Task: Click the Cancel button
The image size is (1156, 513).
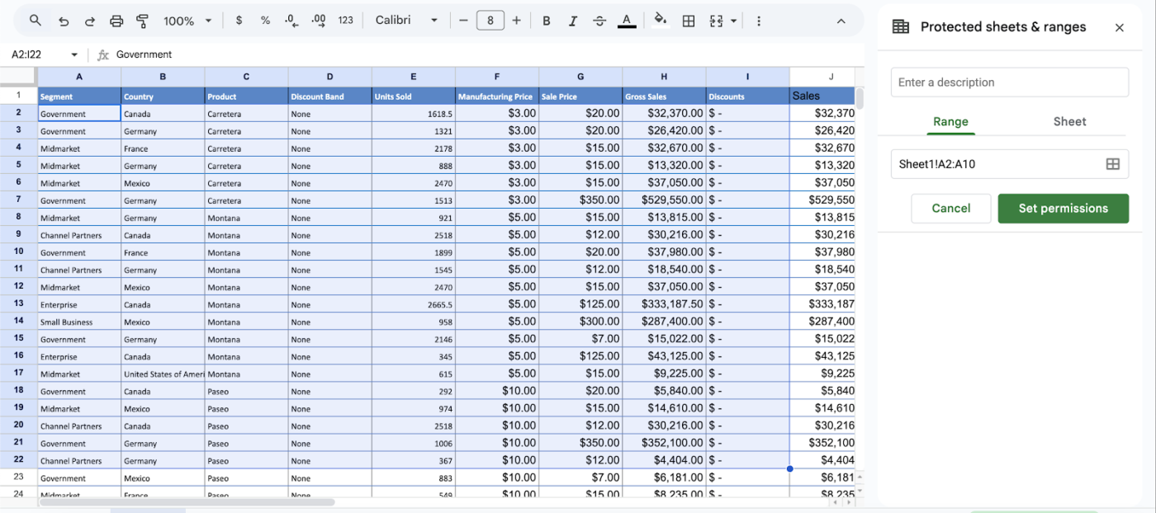Action: [x=950, y=209]
